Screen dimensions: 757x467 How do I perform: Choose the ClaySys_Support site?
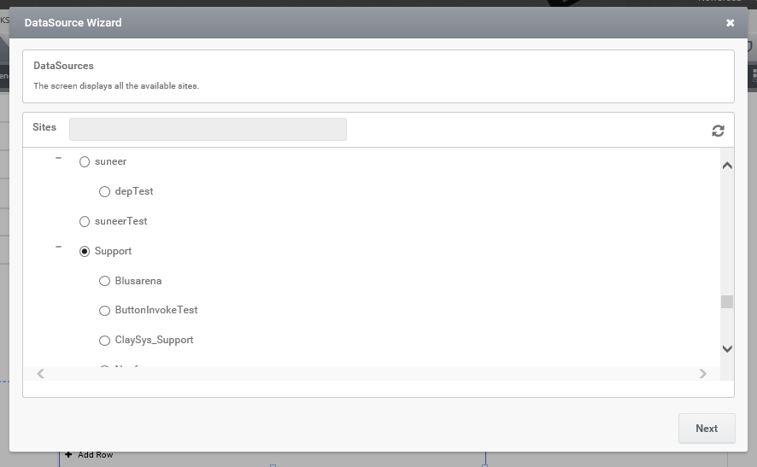tap(104, 340)
